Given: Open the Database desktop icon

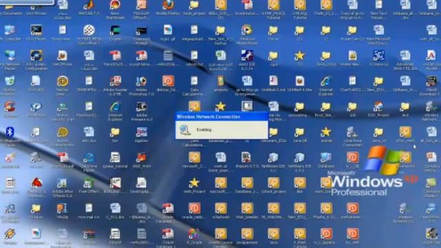Looking at the screenshot, I should [326, 158].
